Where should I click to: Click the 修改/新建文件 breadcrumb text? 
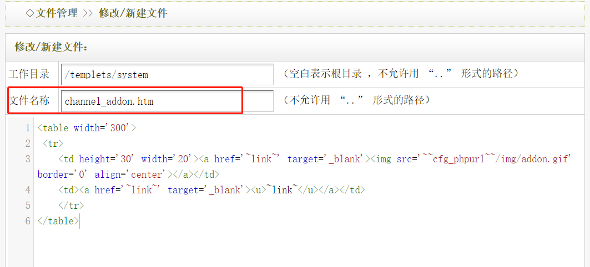(133, 13)
